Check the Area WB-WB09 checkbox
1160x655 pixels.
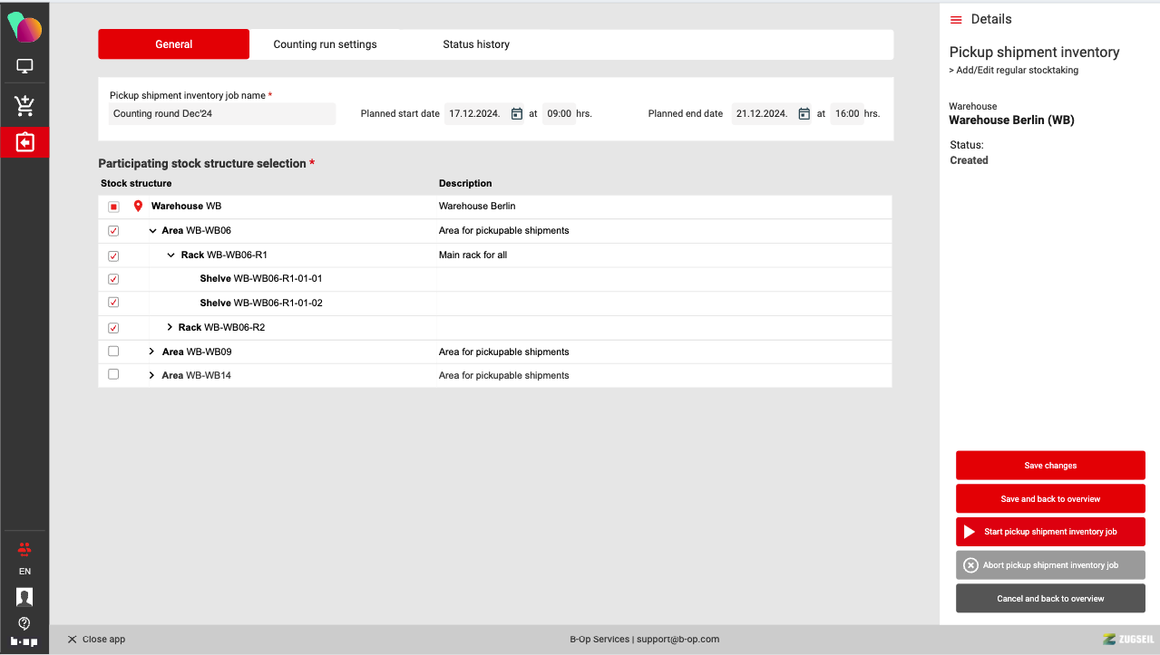click(x=113, y=352)
